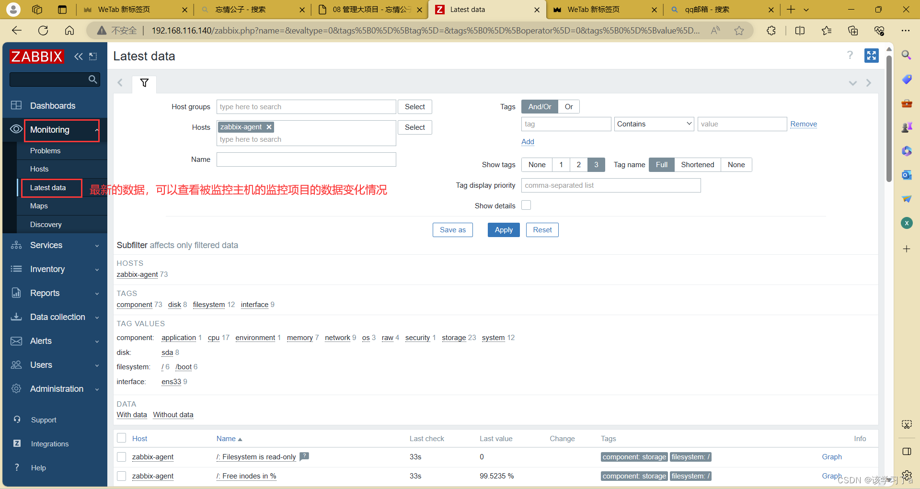The width and height of the screenshot is (920, 489).
Task: Choose the And/Or tags option
Action: pyautogui.click(x=540, y=107)
